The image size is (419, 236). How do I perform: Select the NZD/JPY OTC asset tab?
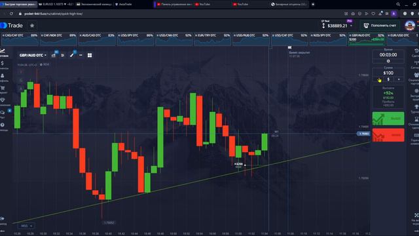click(x=327, y=39)
